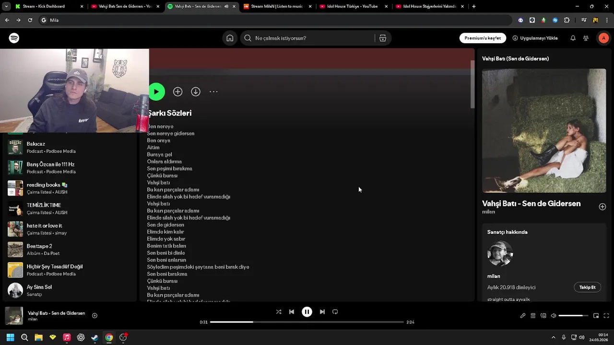
Task: Switch to Stream - Kick Dashboard tab
Action: click(50, 6)
